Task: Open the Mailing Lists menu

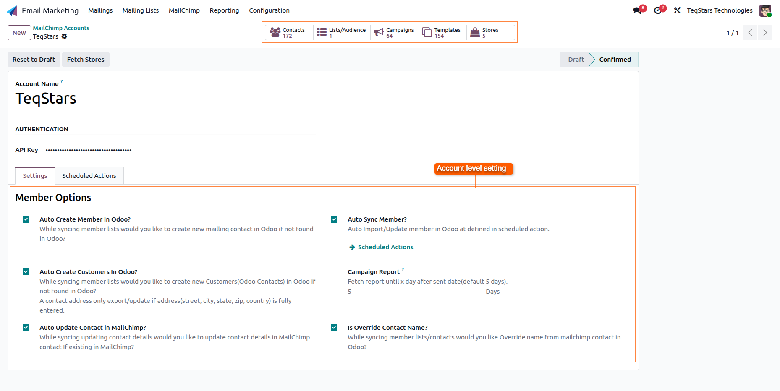Action: [141, 10]
